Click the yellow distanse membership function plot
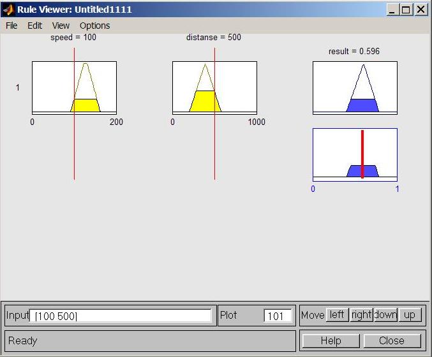 point(204,101)
